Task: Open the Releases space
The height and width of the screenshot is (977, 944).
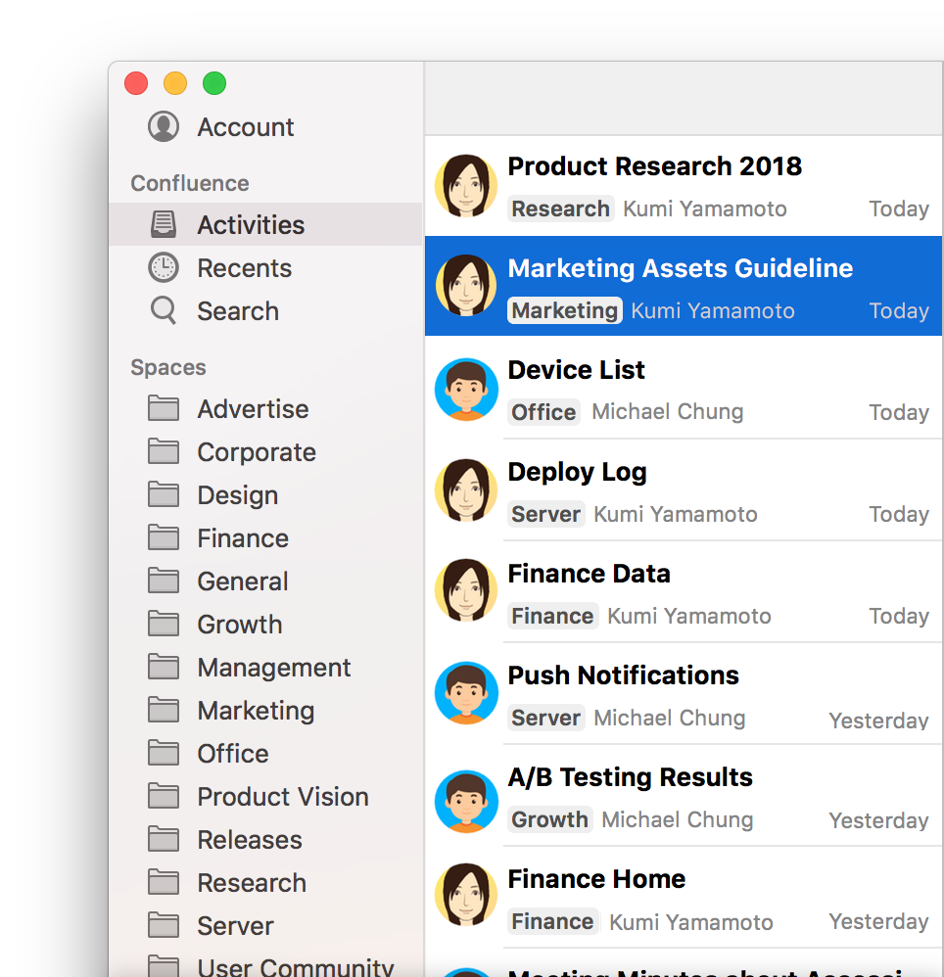Action: (249, 840)
